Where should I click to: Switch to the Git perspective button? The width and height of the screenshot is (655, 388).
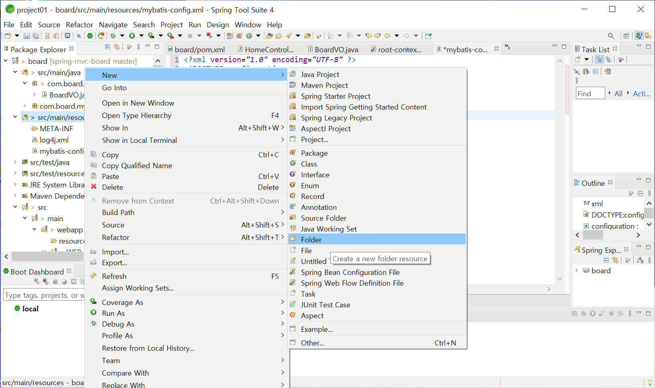coord(648,36)
